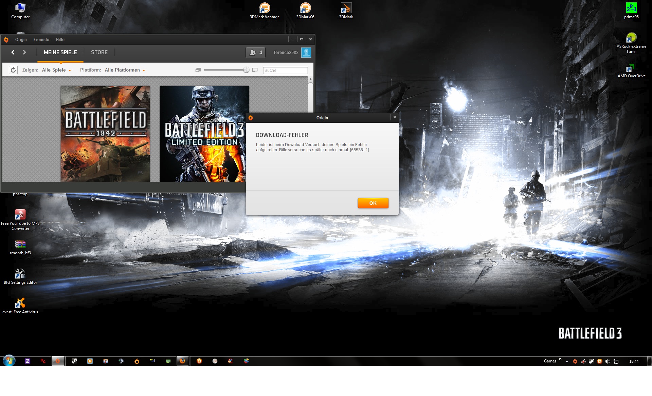Click the large tile size icon
Image resolution: width=652 pixels, height=396 pixels.
click(255, 70)
